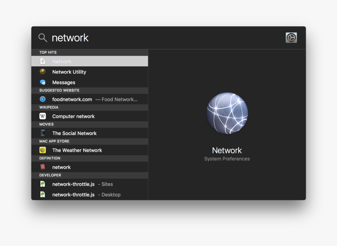The height and width of the screenshot is (246, 337).
Task: Click the large Network globe preview icon
Action: (x=227, y=113)
